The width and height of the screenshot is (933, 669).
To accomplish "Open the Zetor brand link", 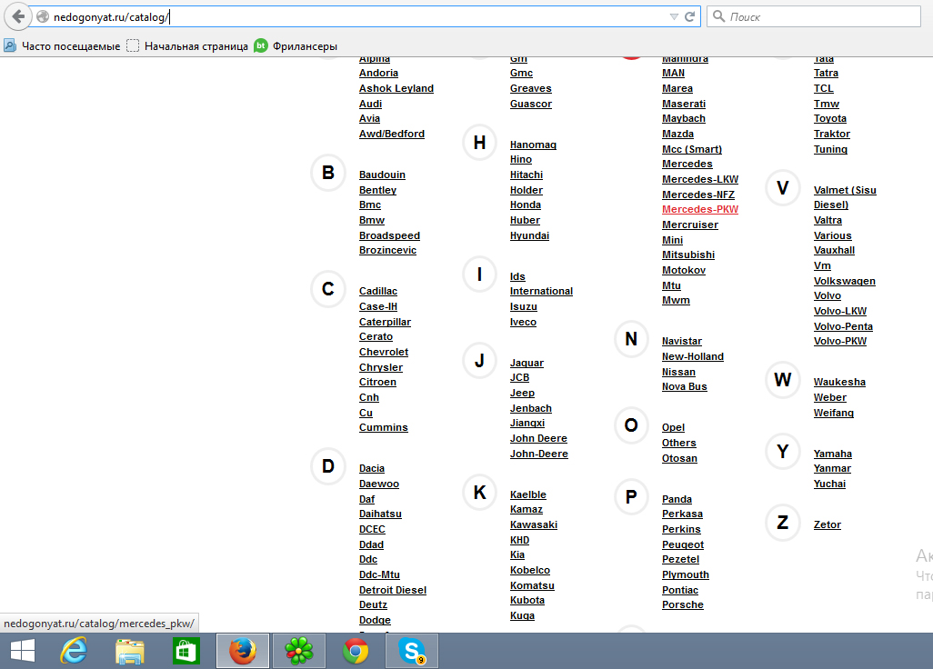I will pyautogui.click(x=828, y=524).
